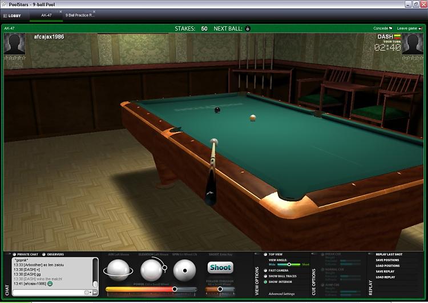
Task: Click the cue ball on the table
Action: coord(214,142)
